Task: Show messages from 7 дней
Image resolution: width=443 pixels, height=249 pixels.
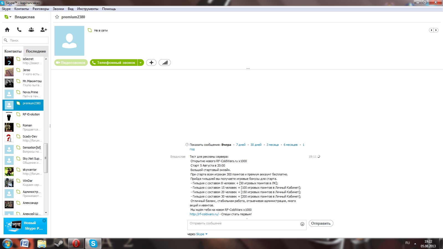Action: [x=241, y=145]
